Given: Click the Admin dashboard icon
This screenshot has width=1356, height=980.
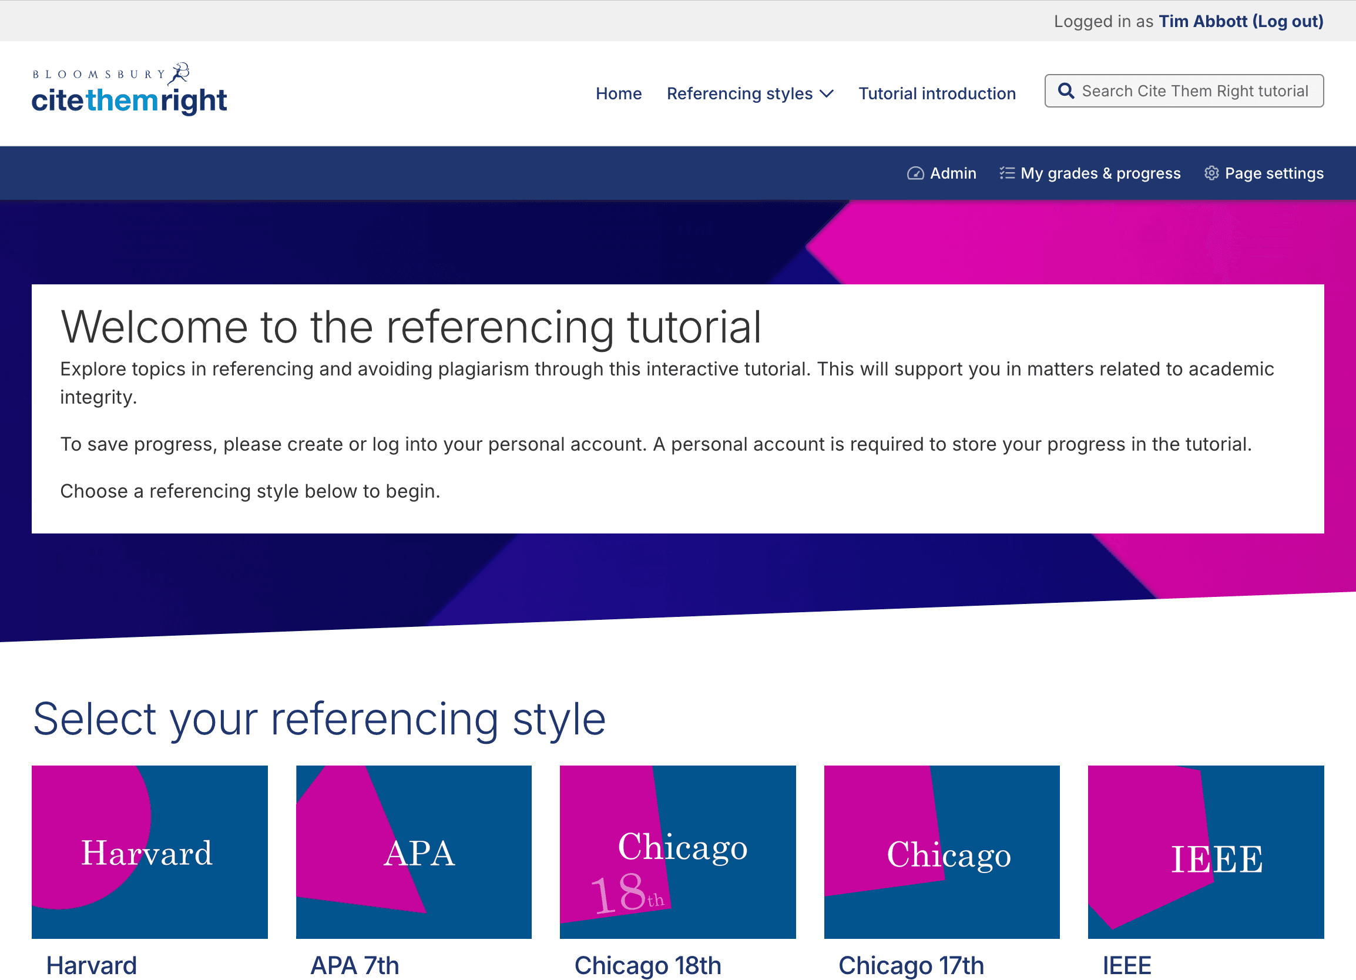Looking at the screenshot, I should coord(915,173).
